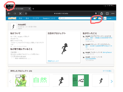
Task: Open the studio link in curator activity
Action: point(99,47)
